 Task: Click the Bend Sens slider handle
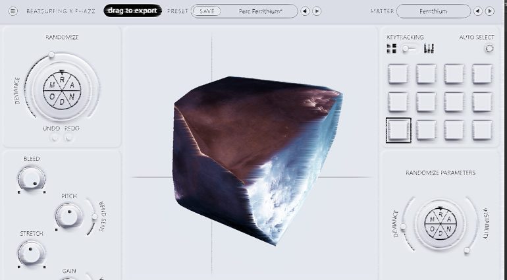pyautogui.click(x=94, y=217)
